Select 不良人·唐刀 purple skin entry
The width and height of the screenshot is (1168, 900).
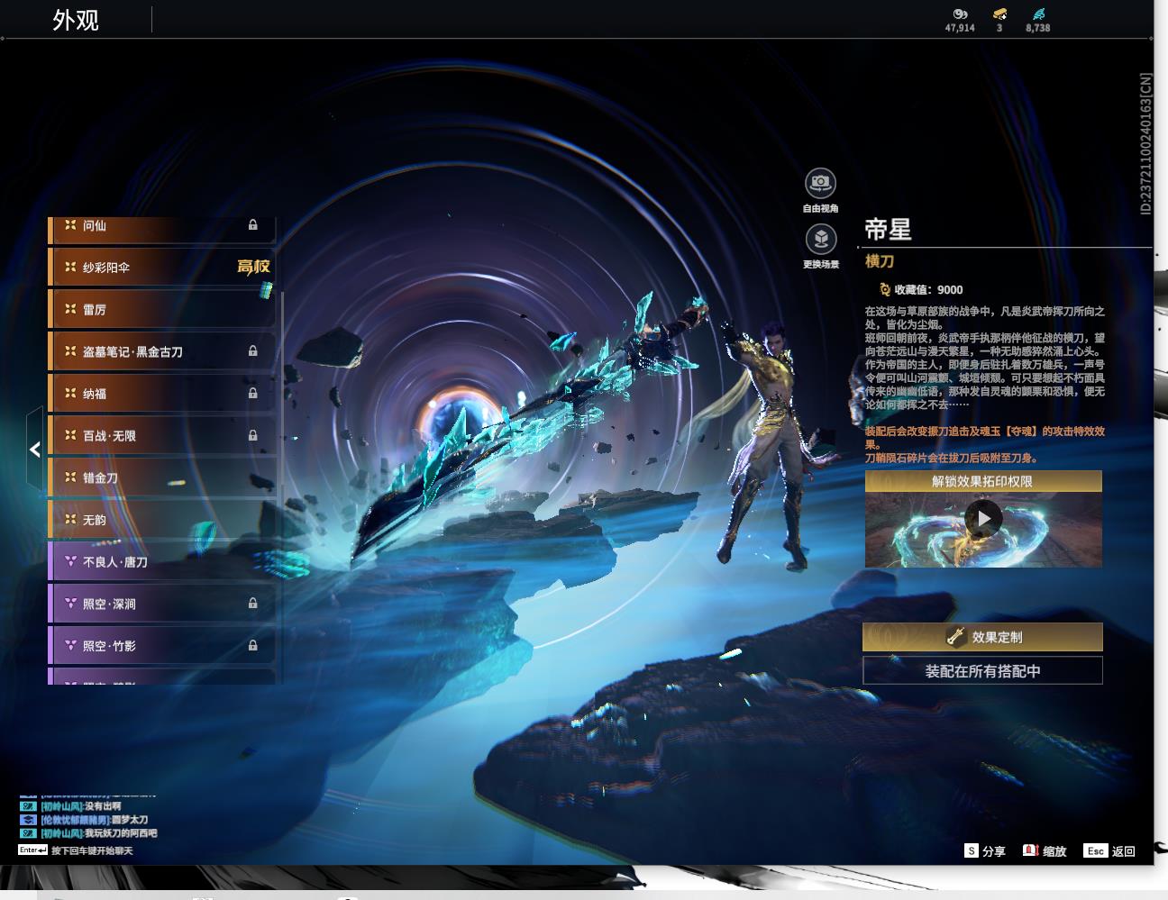click(162, 561)
